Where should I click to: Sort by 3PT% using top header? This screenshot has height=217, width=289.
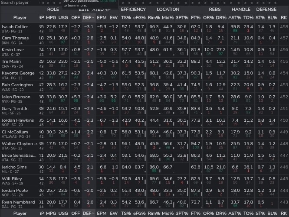point(182,18)
